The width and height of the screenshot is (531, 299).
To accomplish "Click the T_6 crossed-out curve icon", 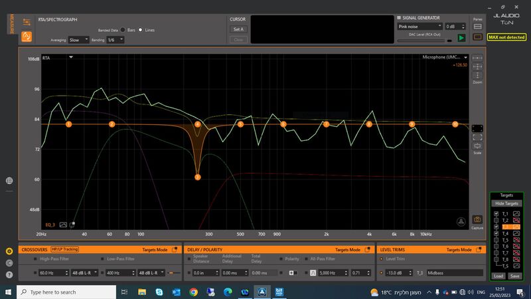I will coord(516,247).
